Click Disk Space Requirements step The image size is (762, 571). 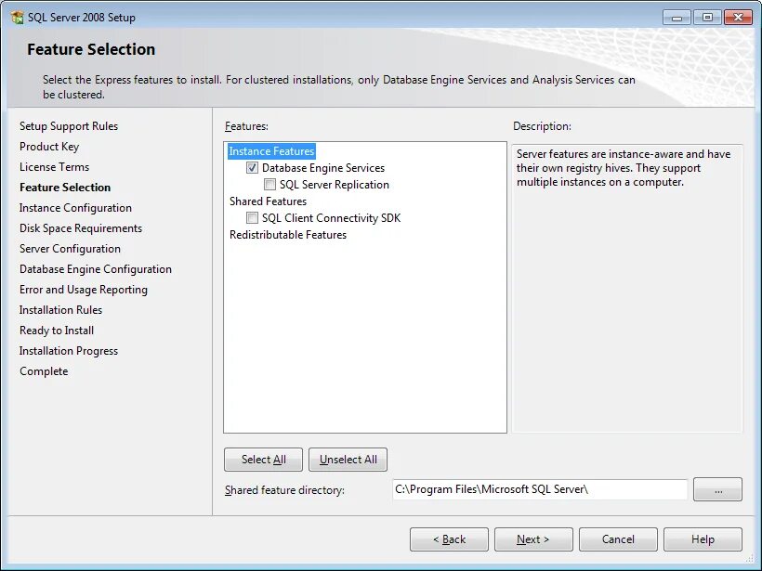pos(81,228)
